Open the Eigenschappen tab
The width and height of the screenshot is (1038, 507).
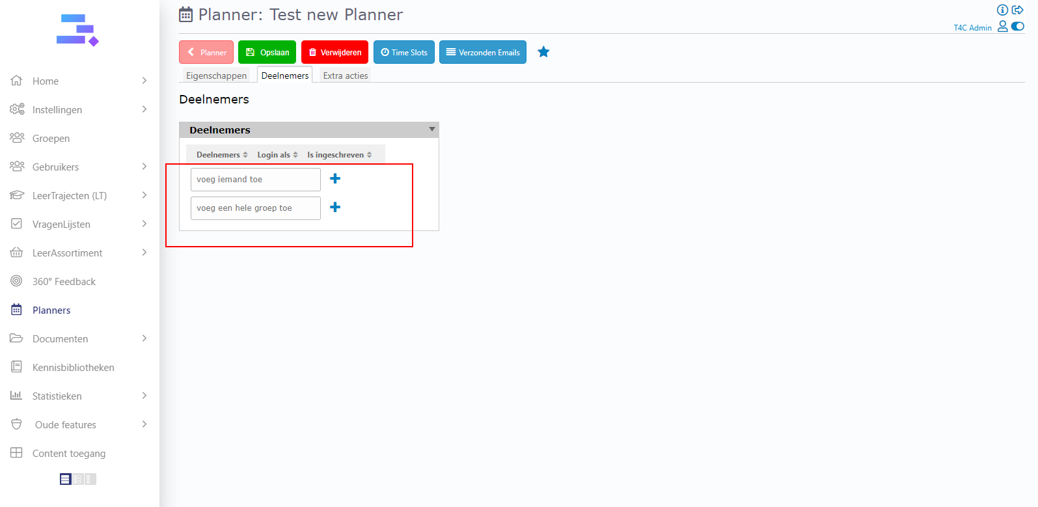216,75
